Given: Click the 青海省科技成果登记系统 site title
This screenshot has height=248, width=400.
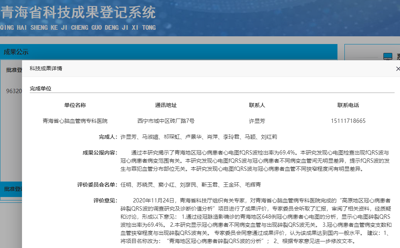Looking at the screenshot, I should coord(78,12).
